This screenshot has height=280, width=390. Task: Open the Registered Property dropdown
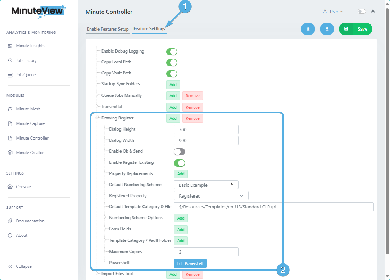coord(211,195)
